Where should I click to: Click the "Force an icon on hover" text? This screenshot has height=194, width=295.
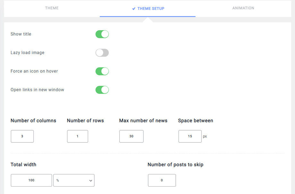[34, 71]
